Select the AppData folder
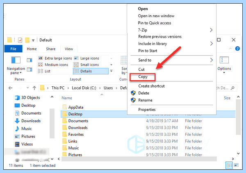The height and width of the screenshot is (173, 246). point(73,107)
